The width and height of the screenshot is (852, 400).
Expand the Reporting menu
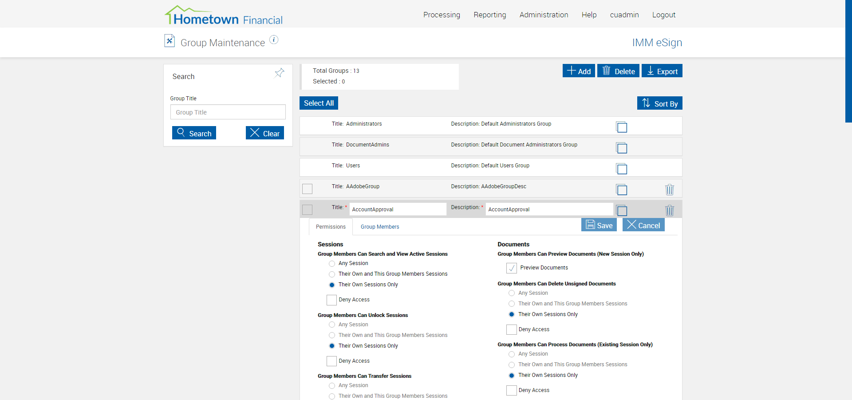(x=489, y=15)
